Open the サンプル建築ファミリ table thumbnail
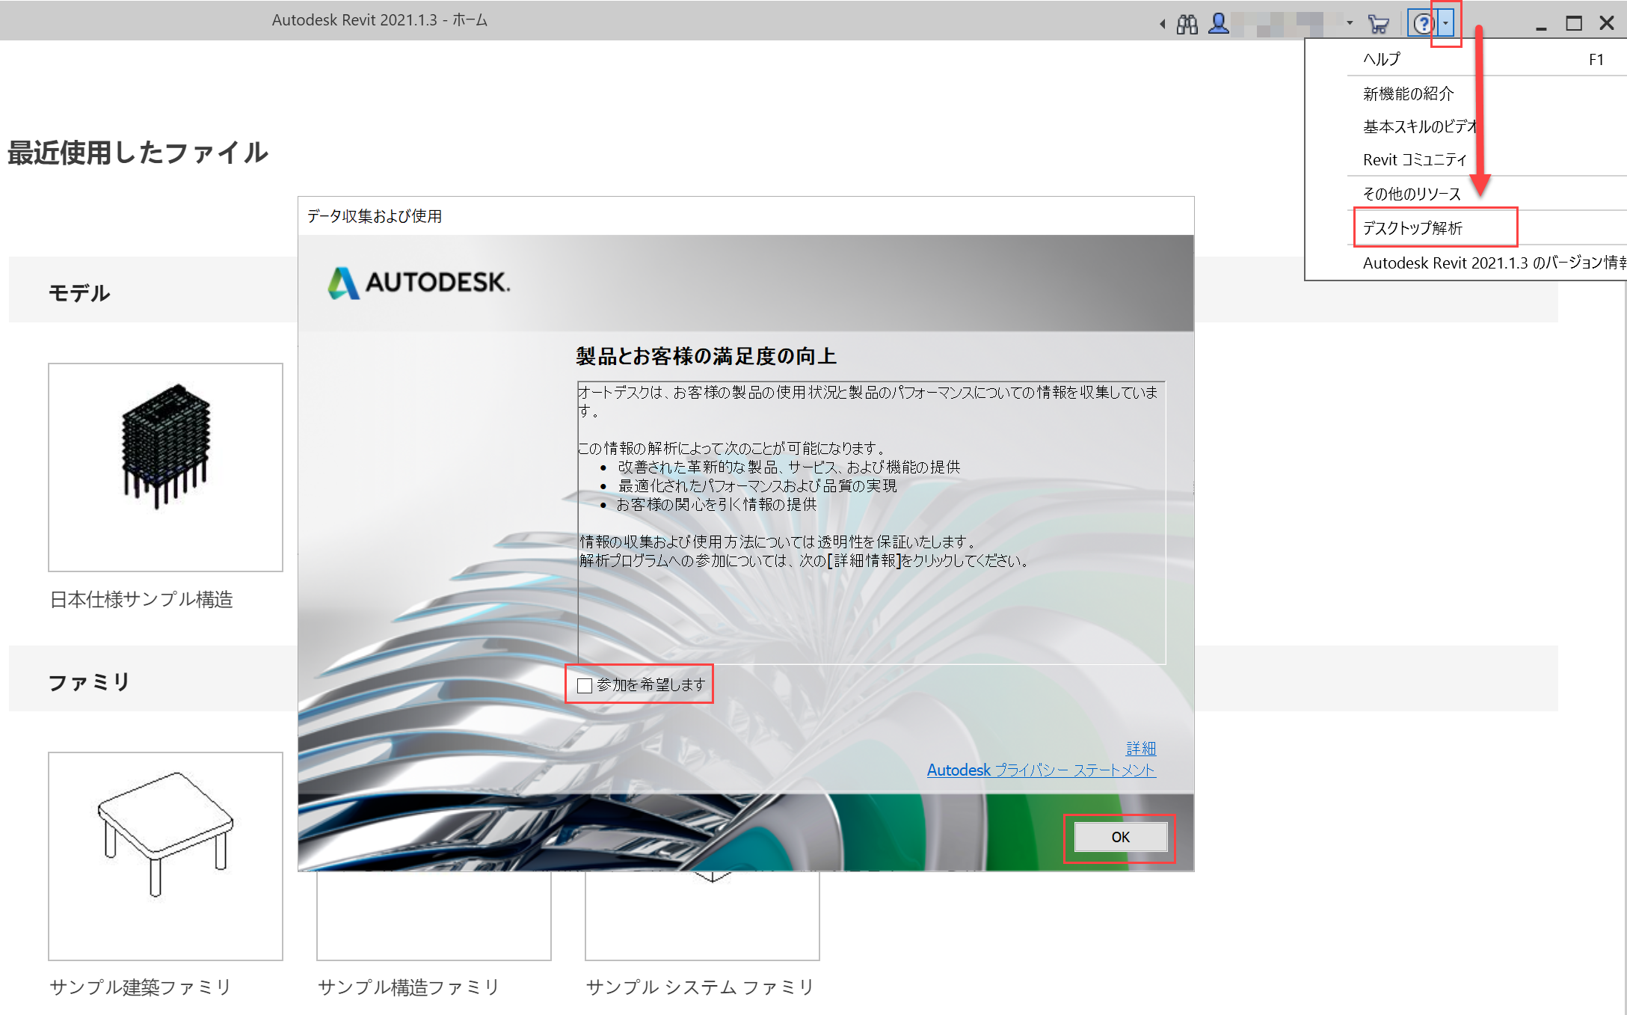Viewport: 1627px width, 1015px height. (165, 855)
